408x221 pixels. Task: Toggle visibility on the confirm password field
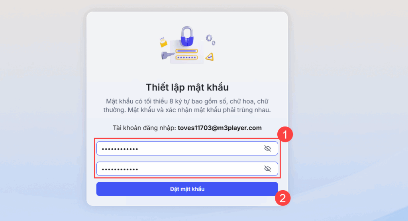267,169
